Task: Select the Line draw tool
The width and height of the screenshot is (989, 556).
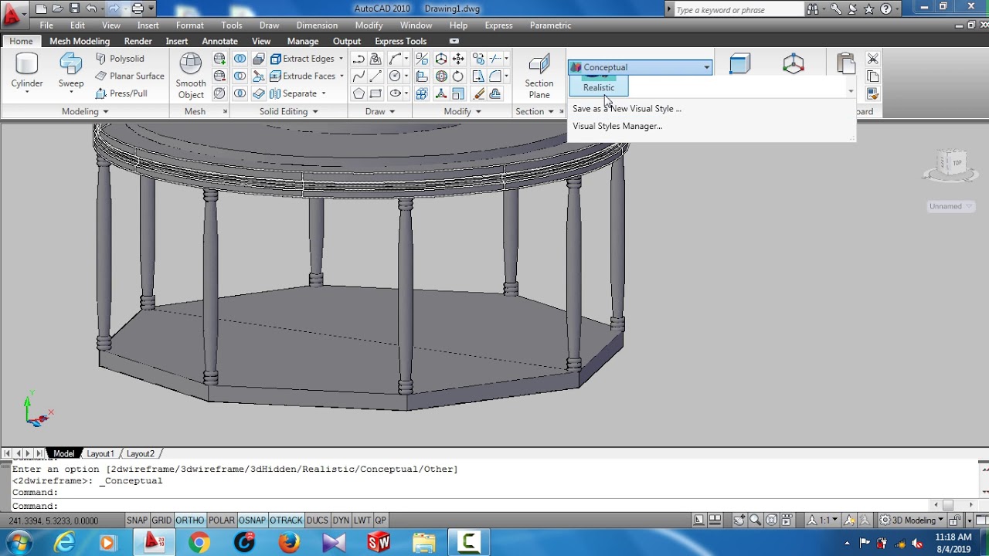Action: point(376,76)
